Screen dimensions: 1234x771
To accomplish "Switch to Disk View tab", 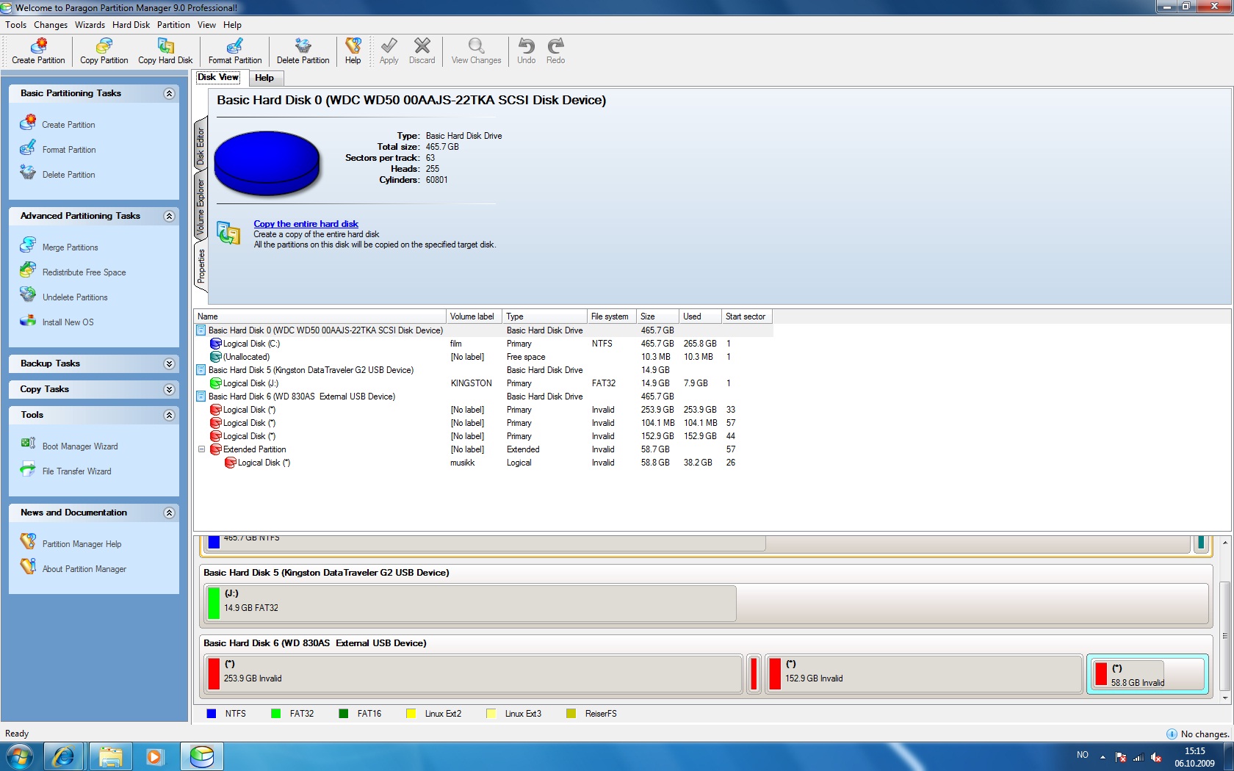I will coord(218,77).
